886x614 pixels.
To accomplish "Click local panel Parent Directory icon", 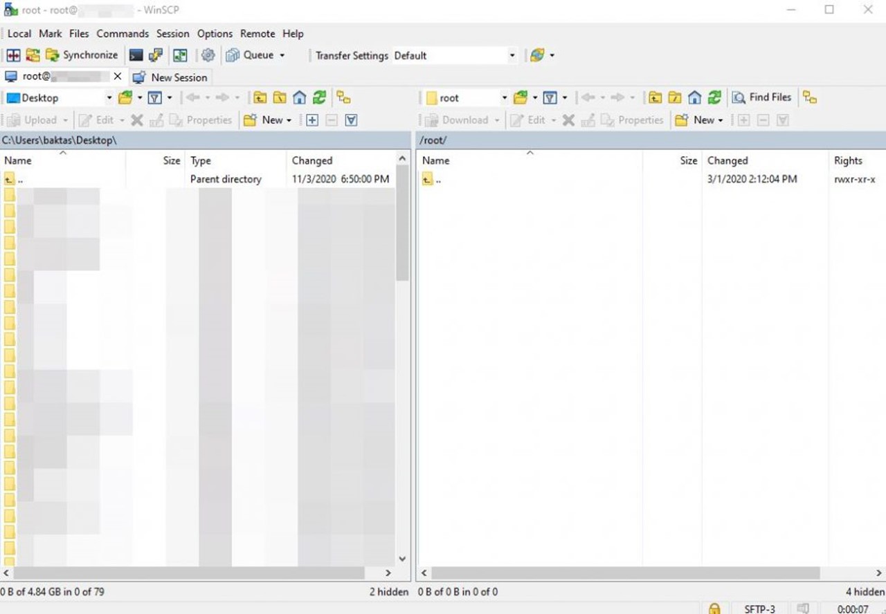I will click(260, 97).
